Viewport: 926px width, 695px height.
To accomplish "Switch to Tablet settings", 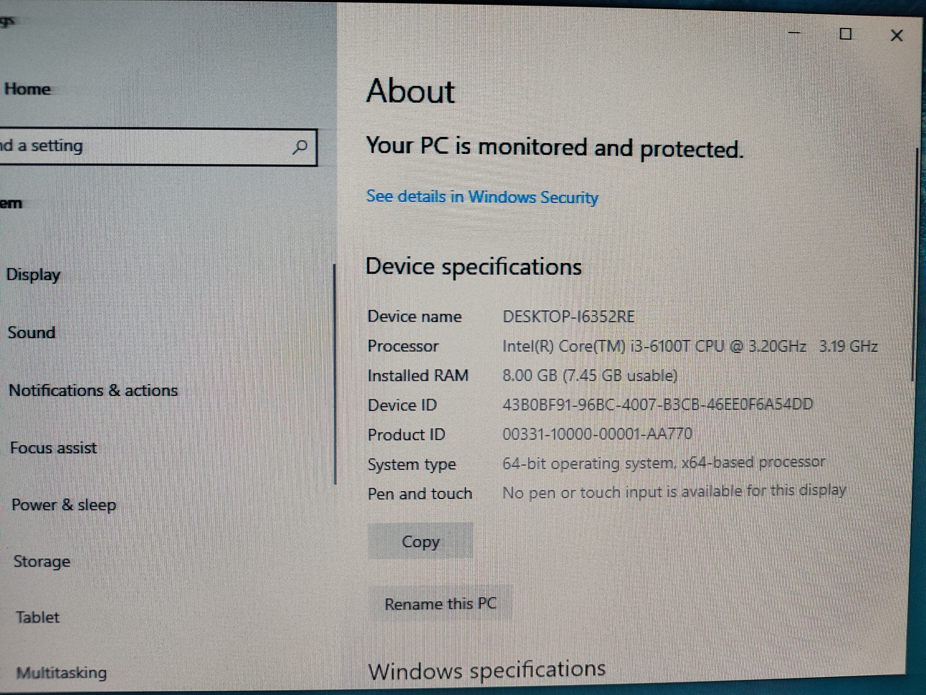I will point(38,617).
